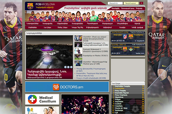172x114 pixels.
Task: Select Վիլյառեալ row with 45 points
Action: tap(128, 97)
